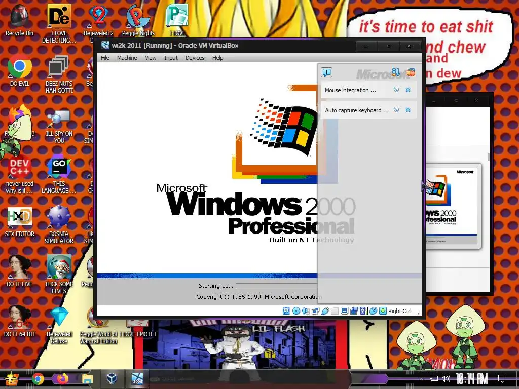
Task: Dismiss the Mouse integration notification
Action: (x=408, y=90)
